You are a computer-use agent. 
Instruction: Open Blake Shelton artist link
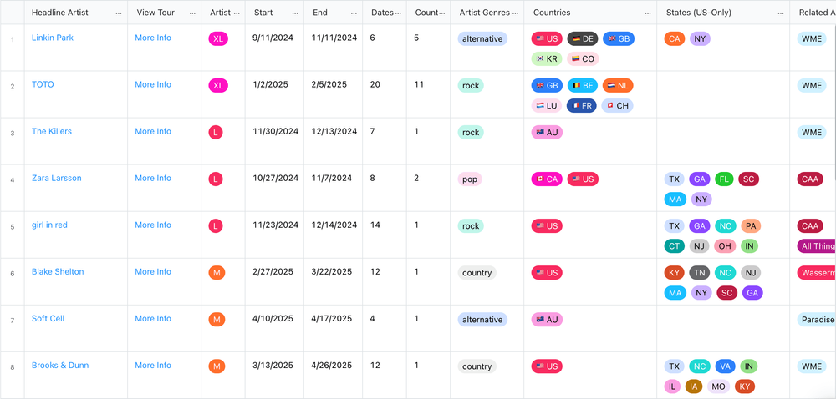click(x=58, y=272)
